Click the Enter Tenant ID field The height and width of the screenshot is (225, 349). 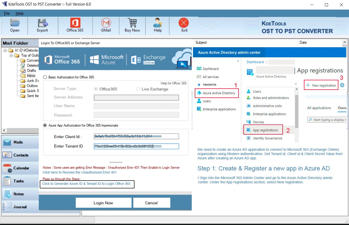136,146
